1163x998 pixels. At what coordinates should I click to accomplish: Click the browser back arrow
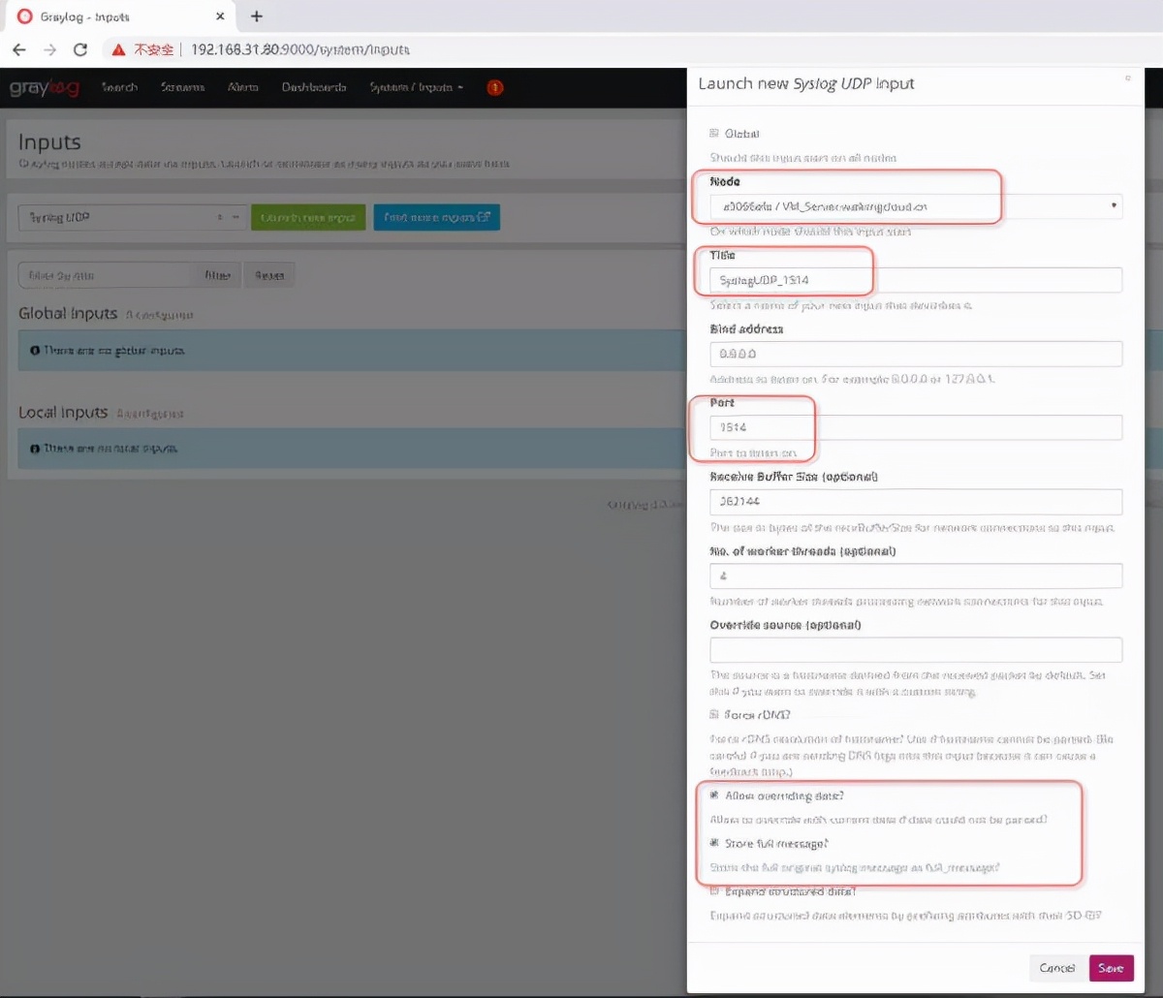[19, 48]
